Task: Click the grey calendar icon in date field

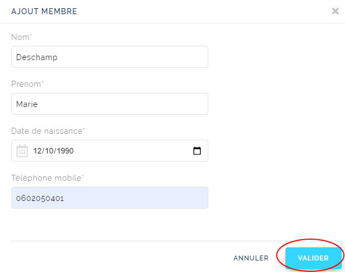Action: [22, 151]
